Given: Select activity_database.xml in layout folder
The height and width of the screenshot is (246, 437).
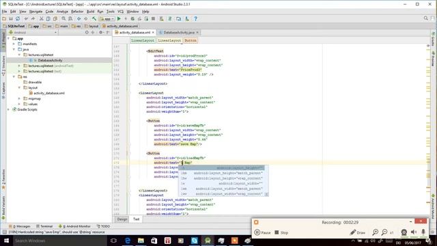Looking at the screenshot, I should 49,93.
